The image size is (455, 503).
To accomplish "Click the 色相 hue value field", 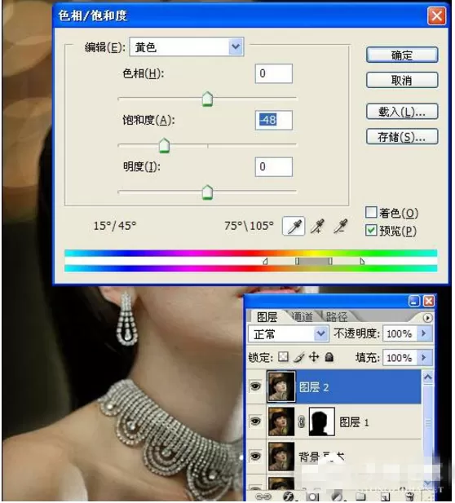I will [274, 73].
